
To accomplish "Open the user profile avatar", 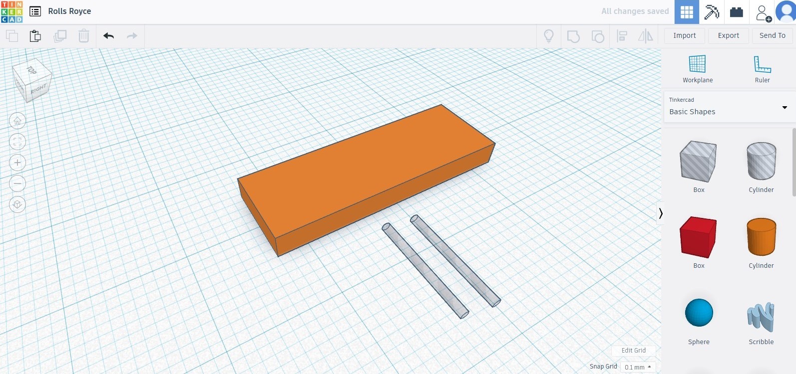I will [x=786, y=12].
